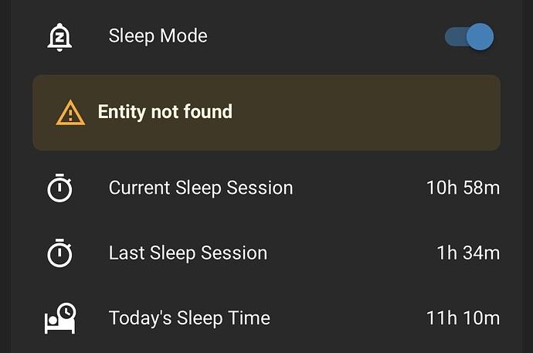
Task: Tap the Sleep Mode bell icon
Action: click(x=59, y=37)
